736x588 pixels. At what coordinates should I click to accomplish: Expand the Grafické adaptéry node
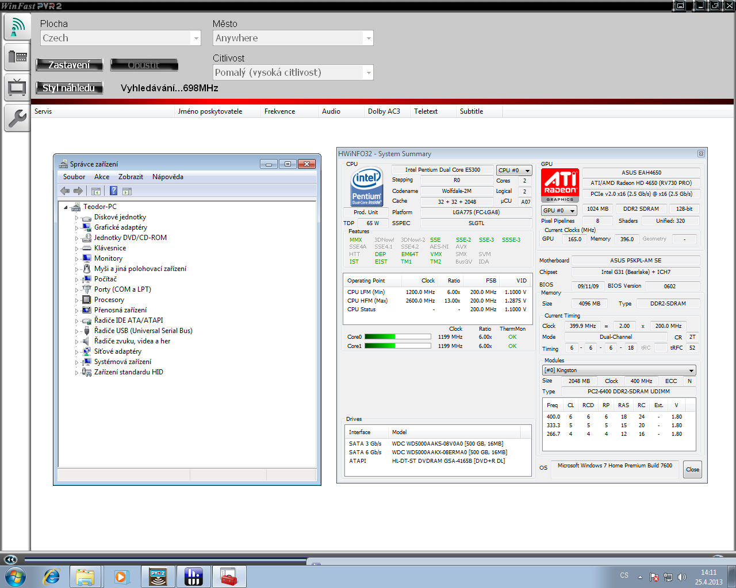[x=76, y=228]
